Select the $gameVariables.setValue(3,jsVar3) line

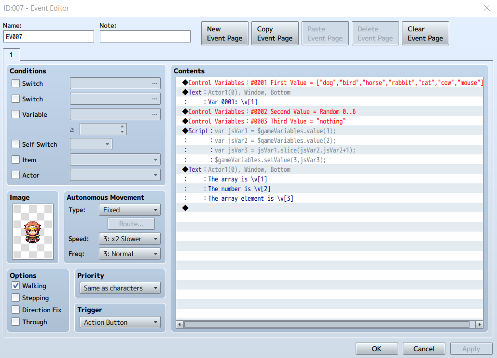(330, 160)
